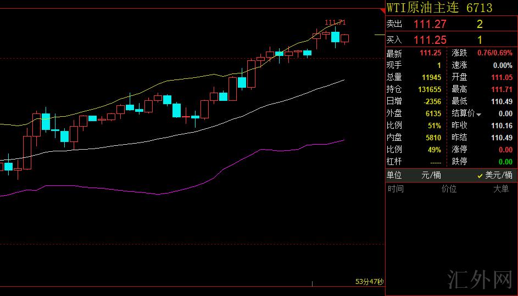This screenshot has width=518, height=296.
Task: Click the 杠杆 label
Action: pyautogui.click(x=394, y=162)
